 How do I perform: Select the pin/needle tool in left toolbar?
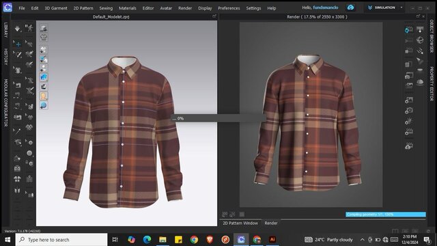[x=17, y=131]
